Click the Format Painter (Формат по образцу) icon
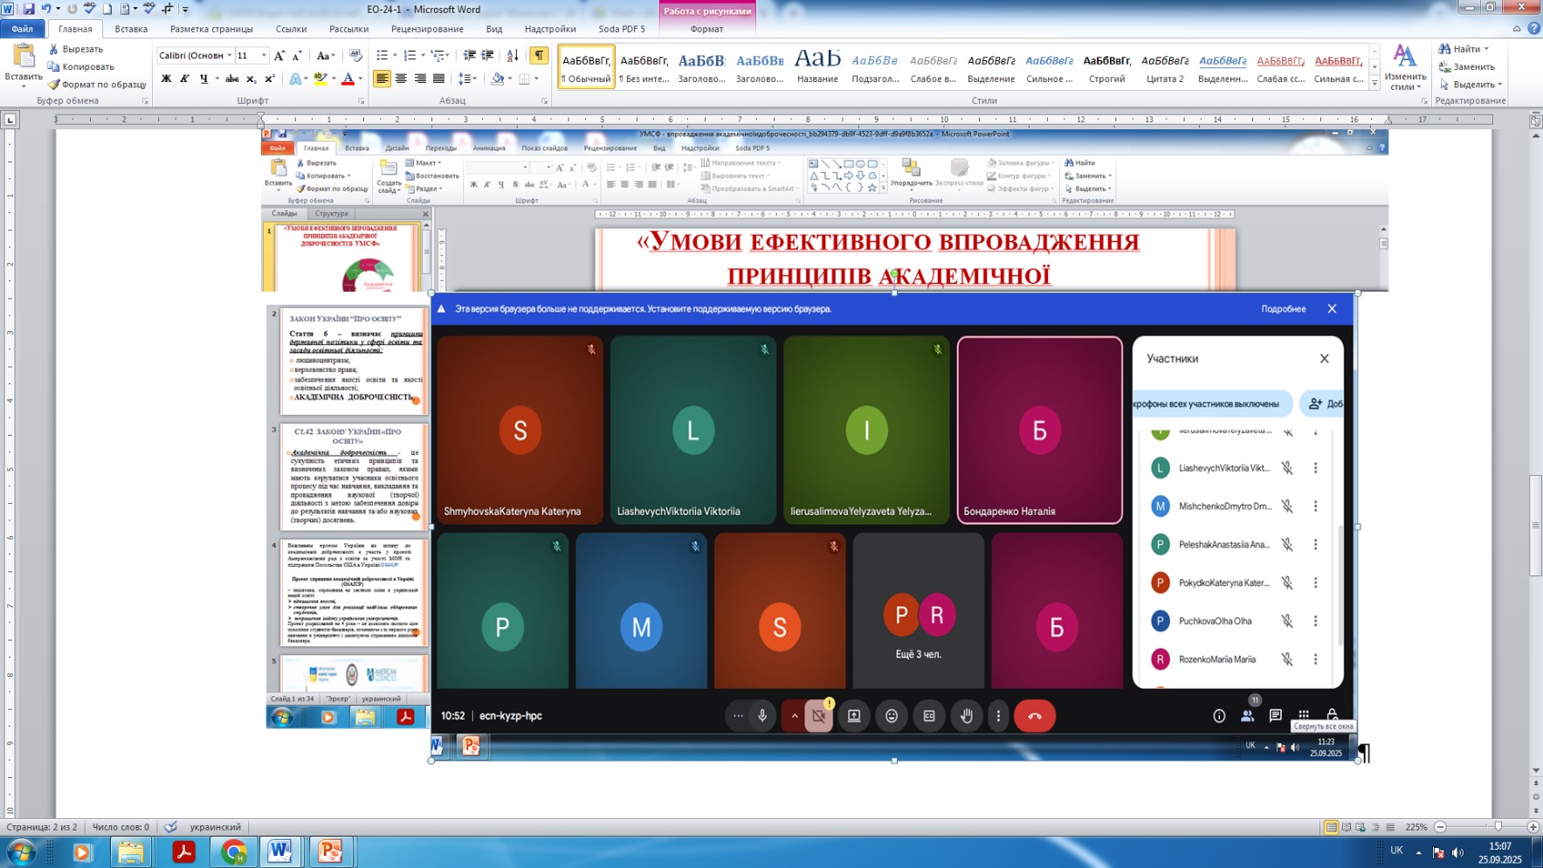1543x868 pixels. point(54,85)
